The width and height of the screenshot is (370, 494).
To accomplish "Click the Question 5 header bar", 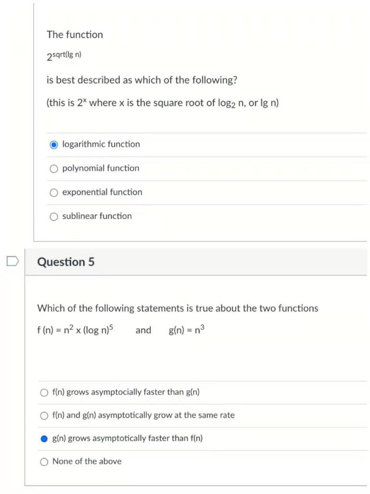I will point(193,262).
